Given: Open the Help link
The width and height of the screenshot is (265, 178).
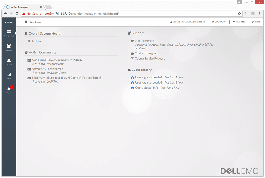Looking at the screenshot, I should pos(258,22).
